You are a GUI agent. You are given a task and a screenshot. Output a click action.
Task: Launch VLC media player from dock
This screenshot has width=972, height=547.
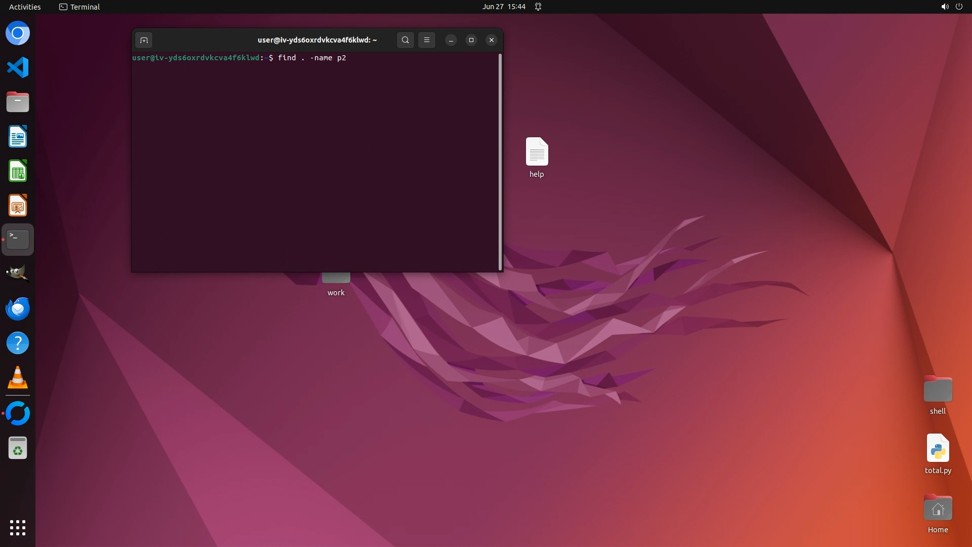click(18, 378)
